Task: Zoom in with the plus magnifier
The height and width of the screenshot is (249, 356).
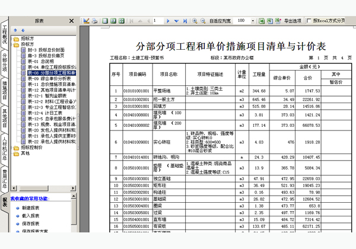Action: pyautogui.click(x=195, y=21)
